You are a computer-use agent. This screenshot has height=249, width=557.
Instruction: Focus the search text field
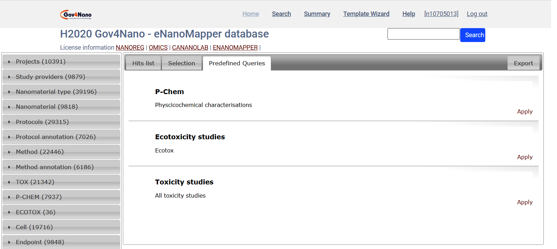click(423, 34)
